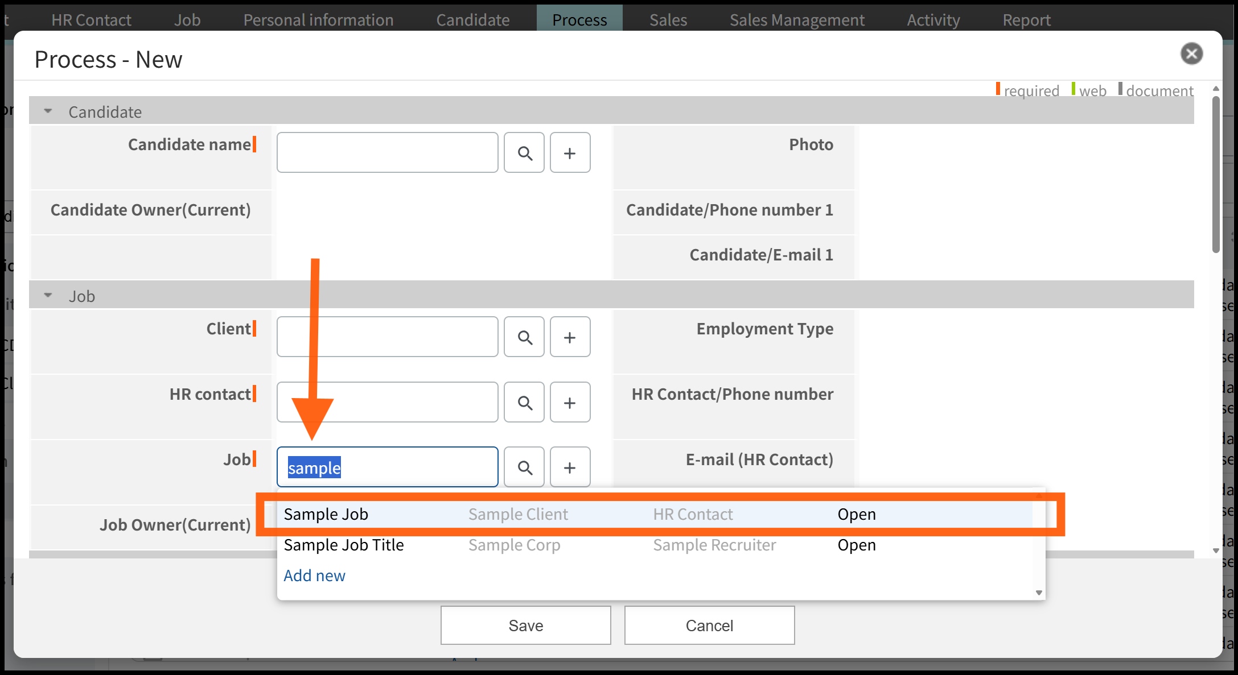Click plus icon next to HR contact

[570, 403]
